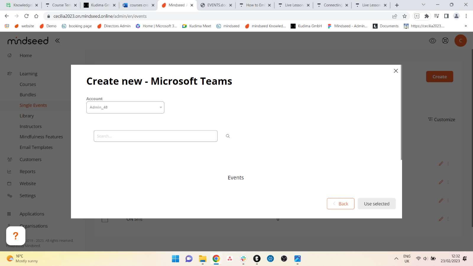Open Applications in sidebar

pos(32,214)
